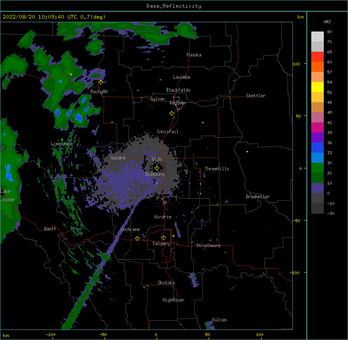
Task: Click the Blackfalds city label
Action: (x=178, y=90)
